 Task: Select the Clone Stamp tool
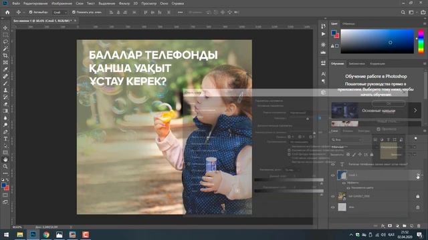click(5, 91)
